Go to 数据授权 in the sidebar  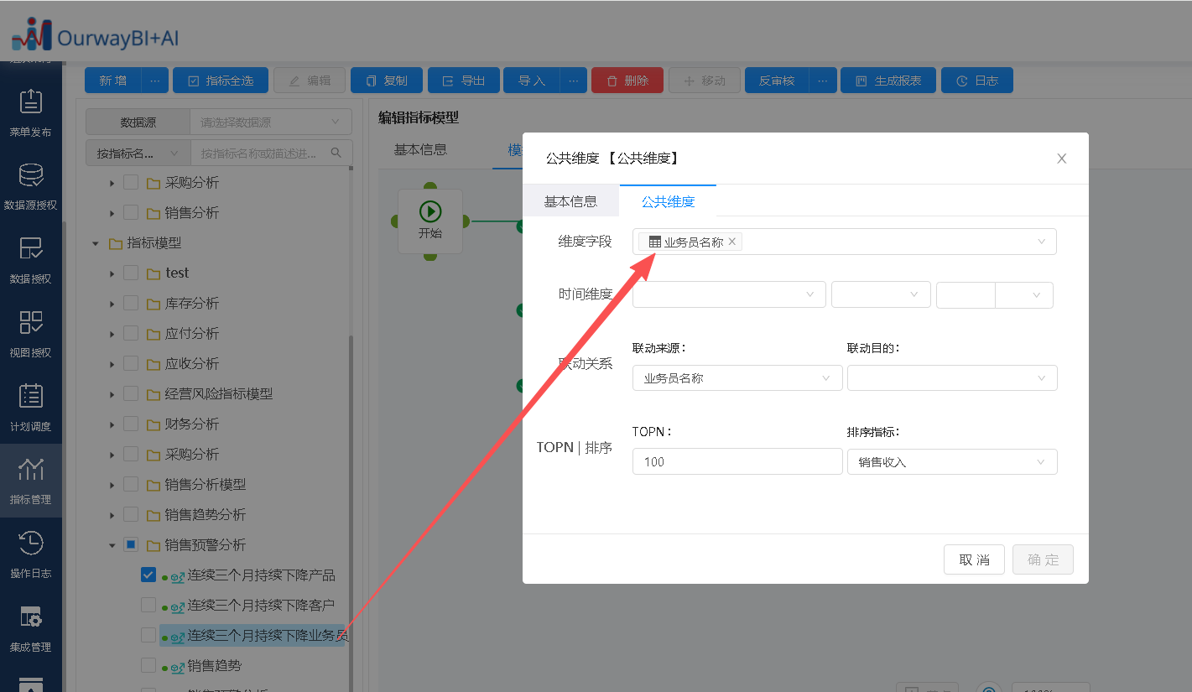pos(31,259)
